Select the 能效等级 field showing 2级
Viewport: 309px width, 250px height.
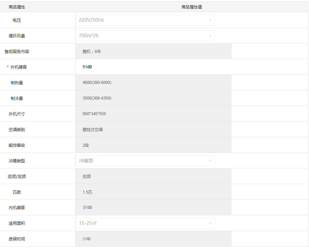pos(153,145)
